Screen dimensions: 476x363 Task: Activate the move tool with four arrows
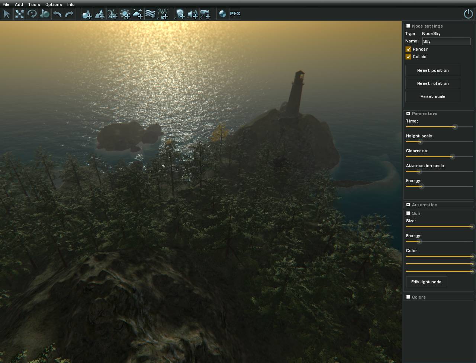[x=19, y=14]
